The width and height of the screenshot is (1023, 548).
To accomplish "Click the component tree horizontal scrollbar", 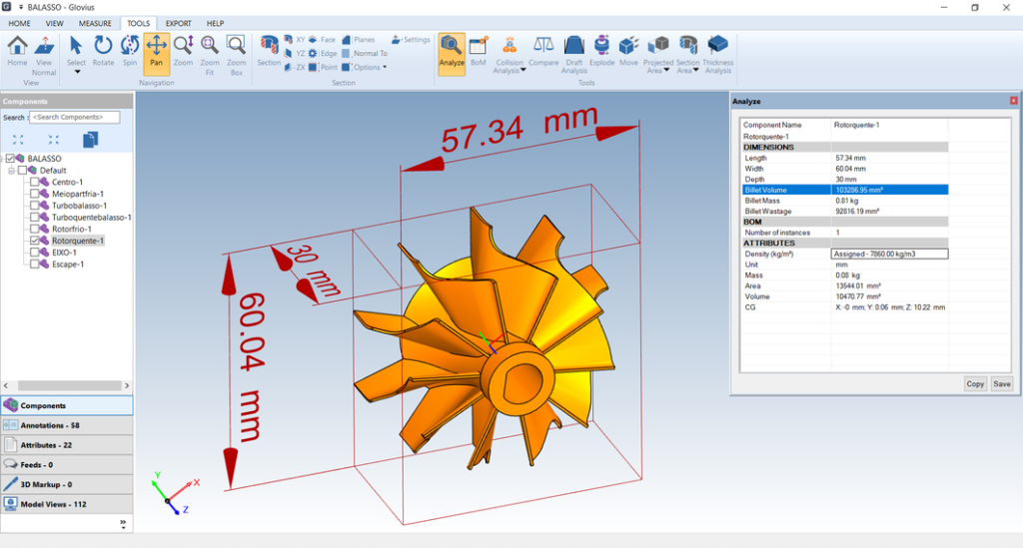I will [69, 385].
